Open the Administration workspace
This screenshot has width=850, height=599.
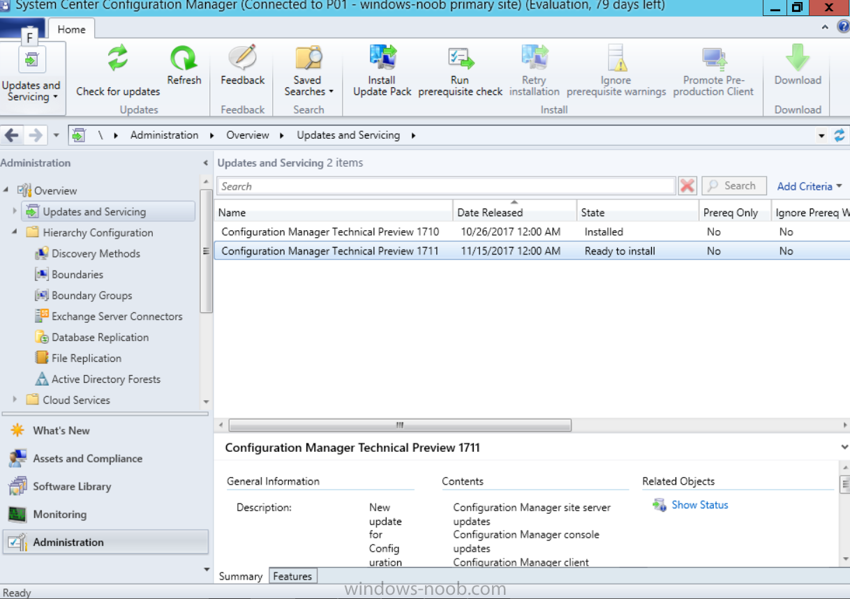click(x=105, y=542)
